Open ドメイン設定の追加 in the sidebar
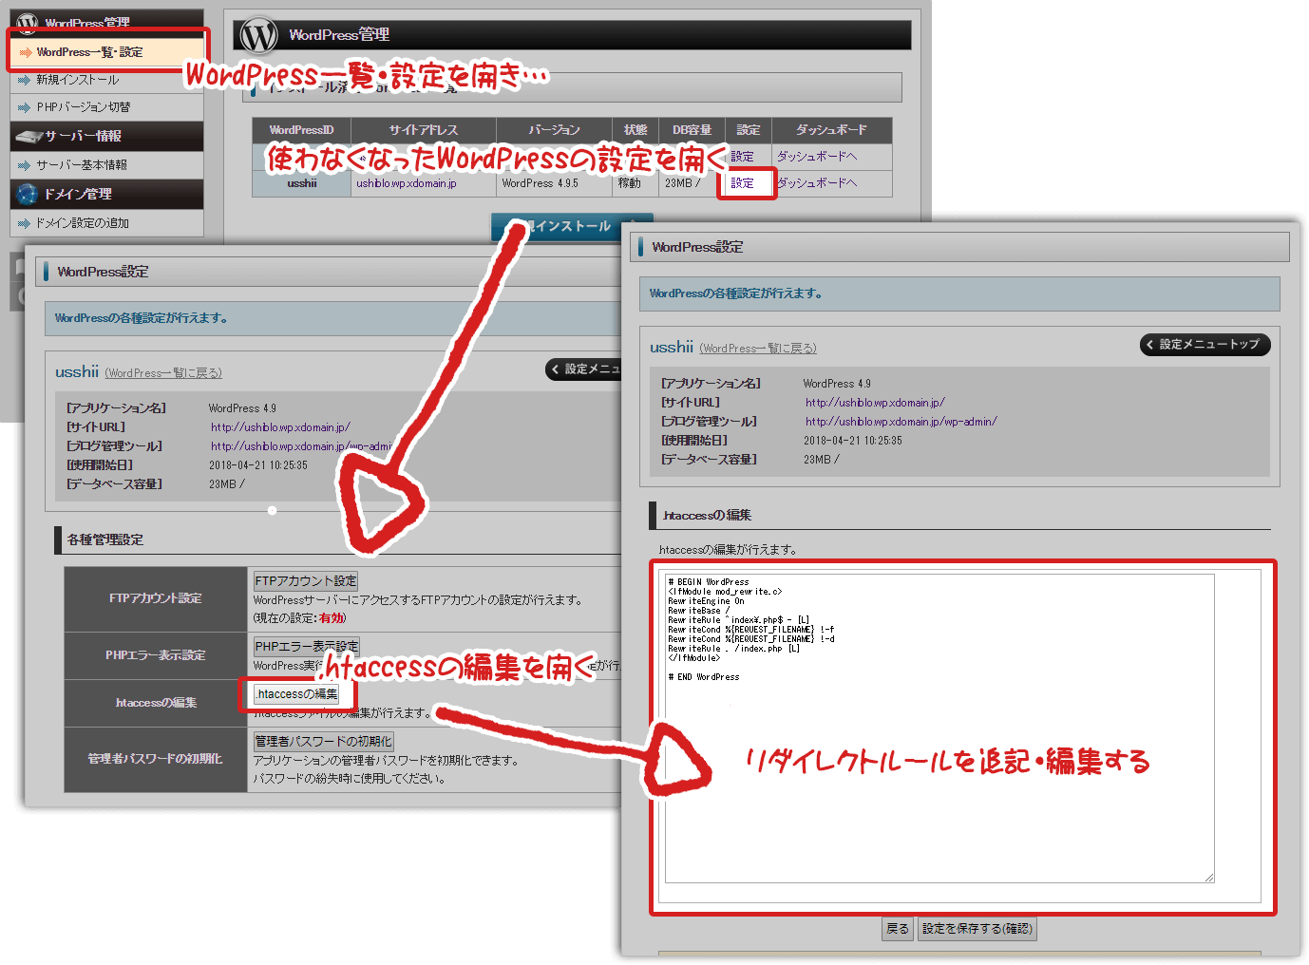Screen dimensions: 1309x965 coord(106,223)
